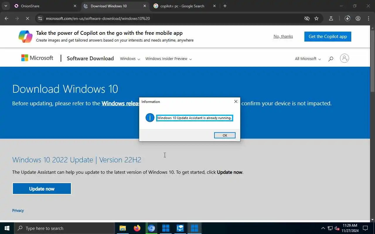Open a new browser tab
This screenshot has height=234, width=375.
click(x=225, y=6)
